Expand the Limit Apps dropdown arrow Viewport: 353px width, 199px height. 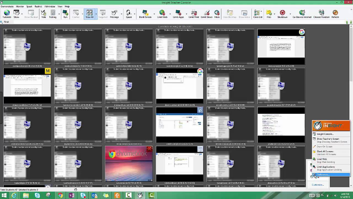[186, 13]
